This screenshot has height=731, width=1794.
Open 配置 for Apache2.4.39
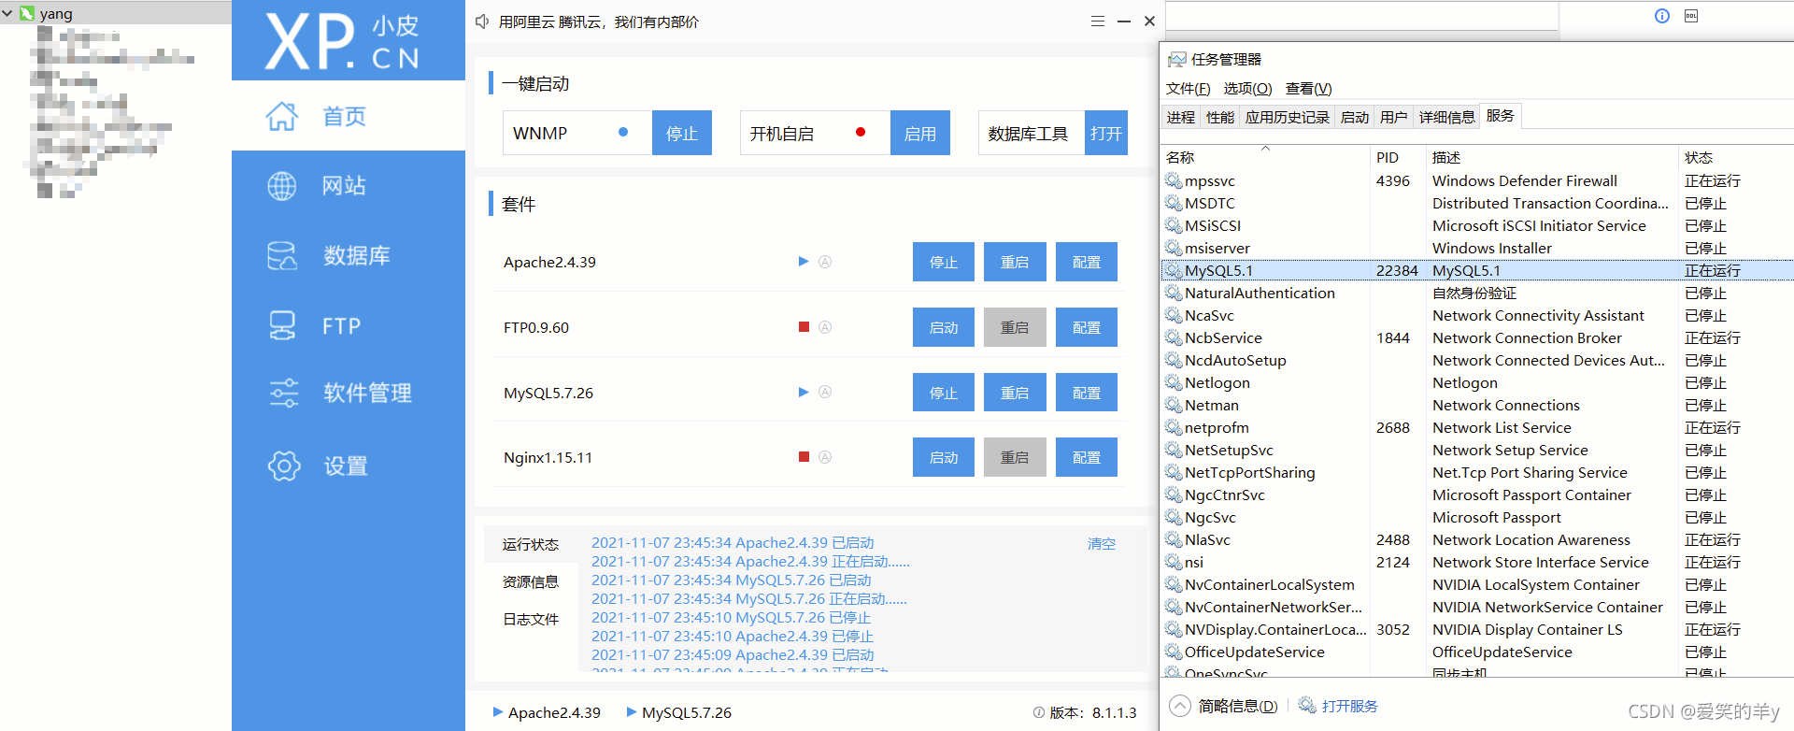(x=1087, y=262)
